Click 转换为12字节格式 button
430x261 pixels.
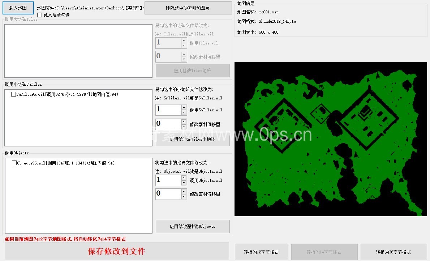point(261,252)
